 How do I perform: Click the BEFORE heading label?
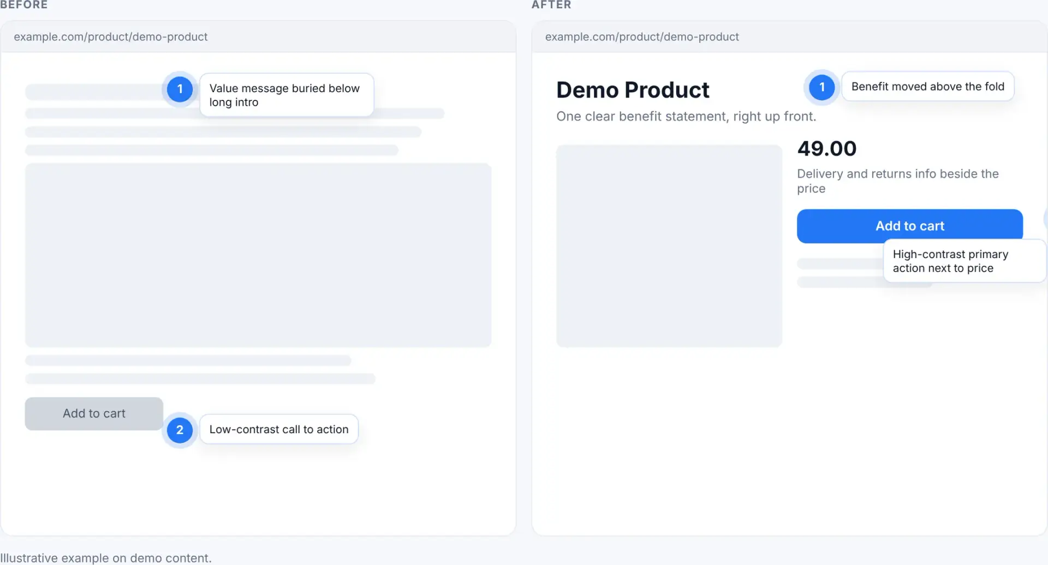[x=24, y=5]
